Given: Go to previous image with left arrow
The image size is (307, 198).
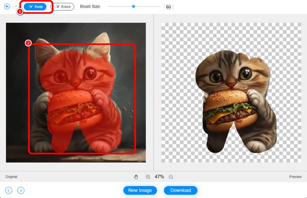Looking at the screenshot, I should [x=9, y=190].
